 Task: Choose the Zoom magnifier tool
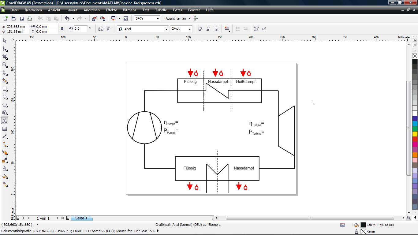[5, 65]
